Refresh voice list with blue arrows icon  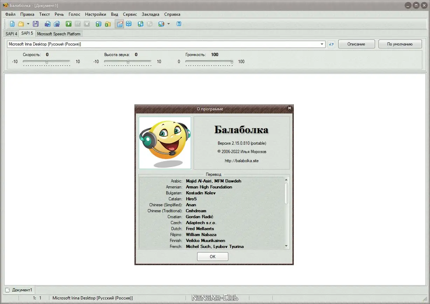pyautogui.click(x=331, y=44)
